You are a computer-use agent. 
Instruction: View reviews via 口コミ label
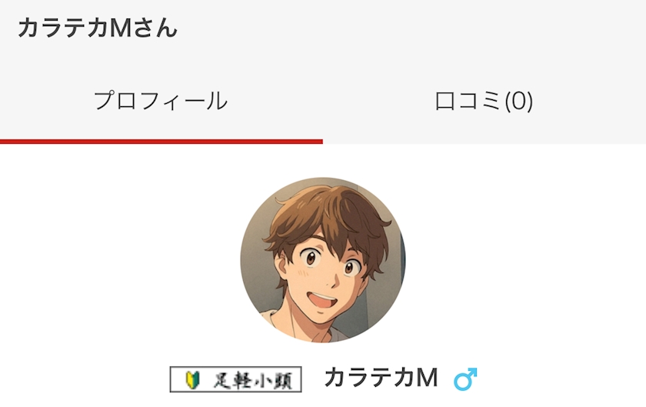pos(469,102)
